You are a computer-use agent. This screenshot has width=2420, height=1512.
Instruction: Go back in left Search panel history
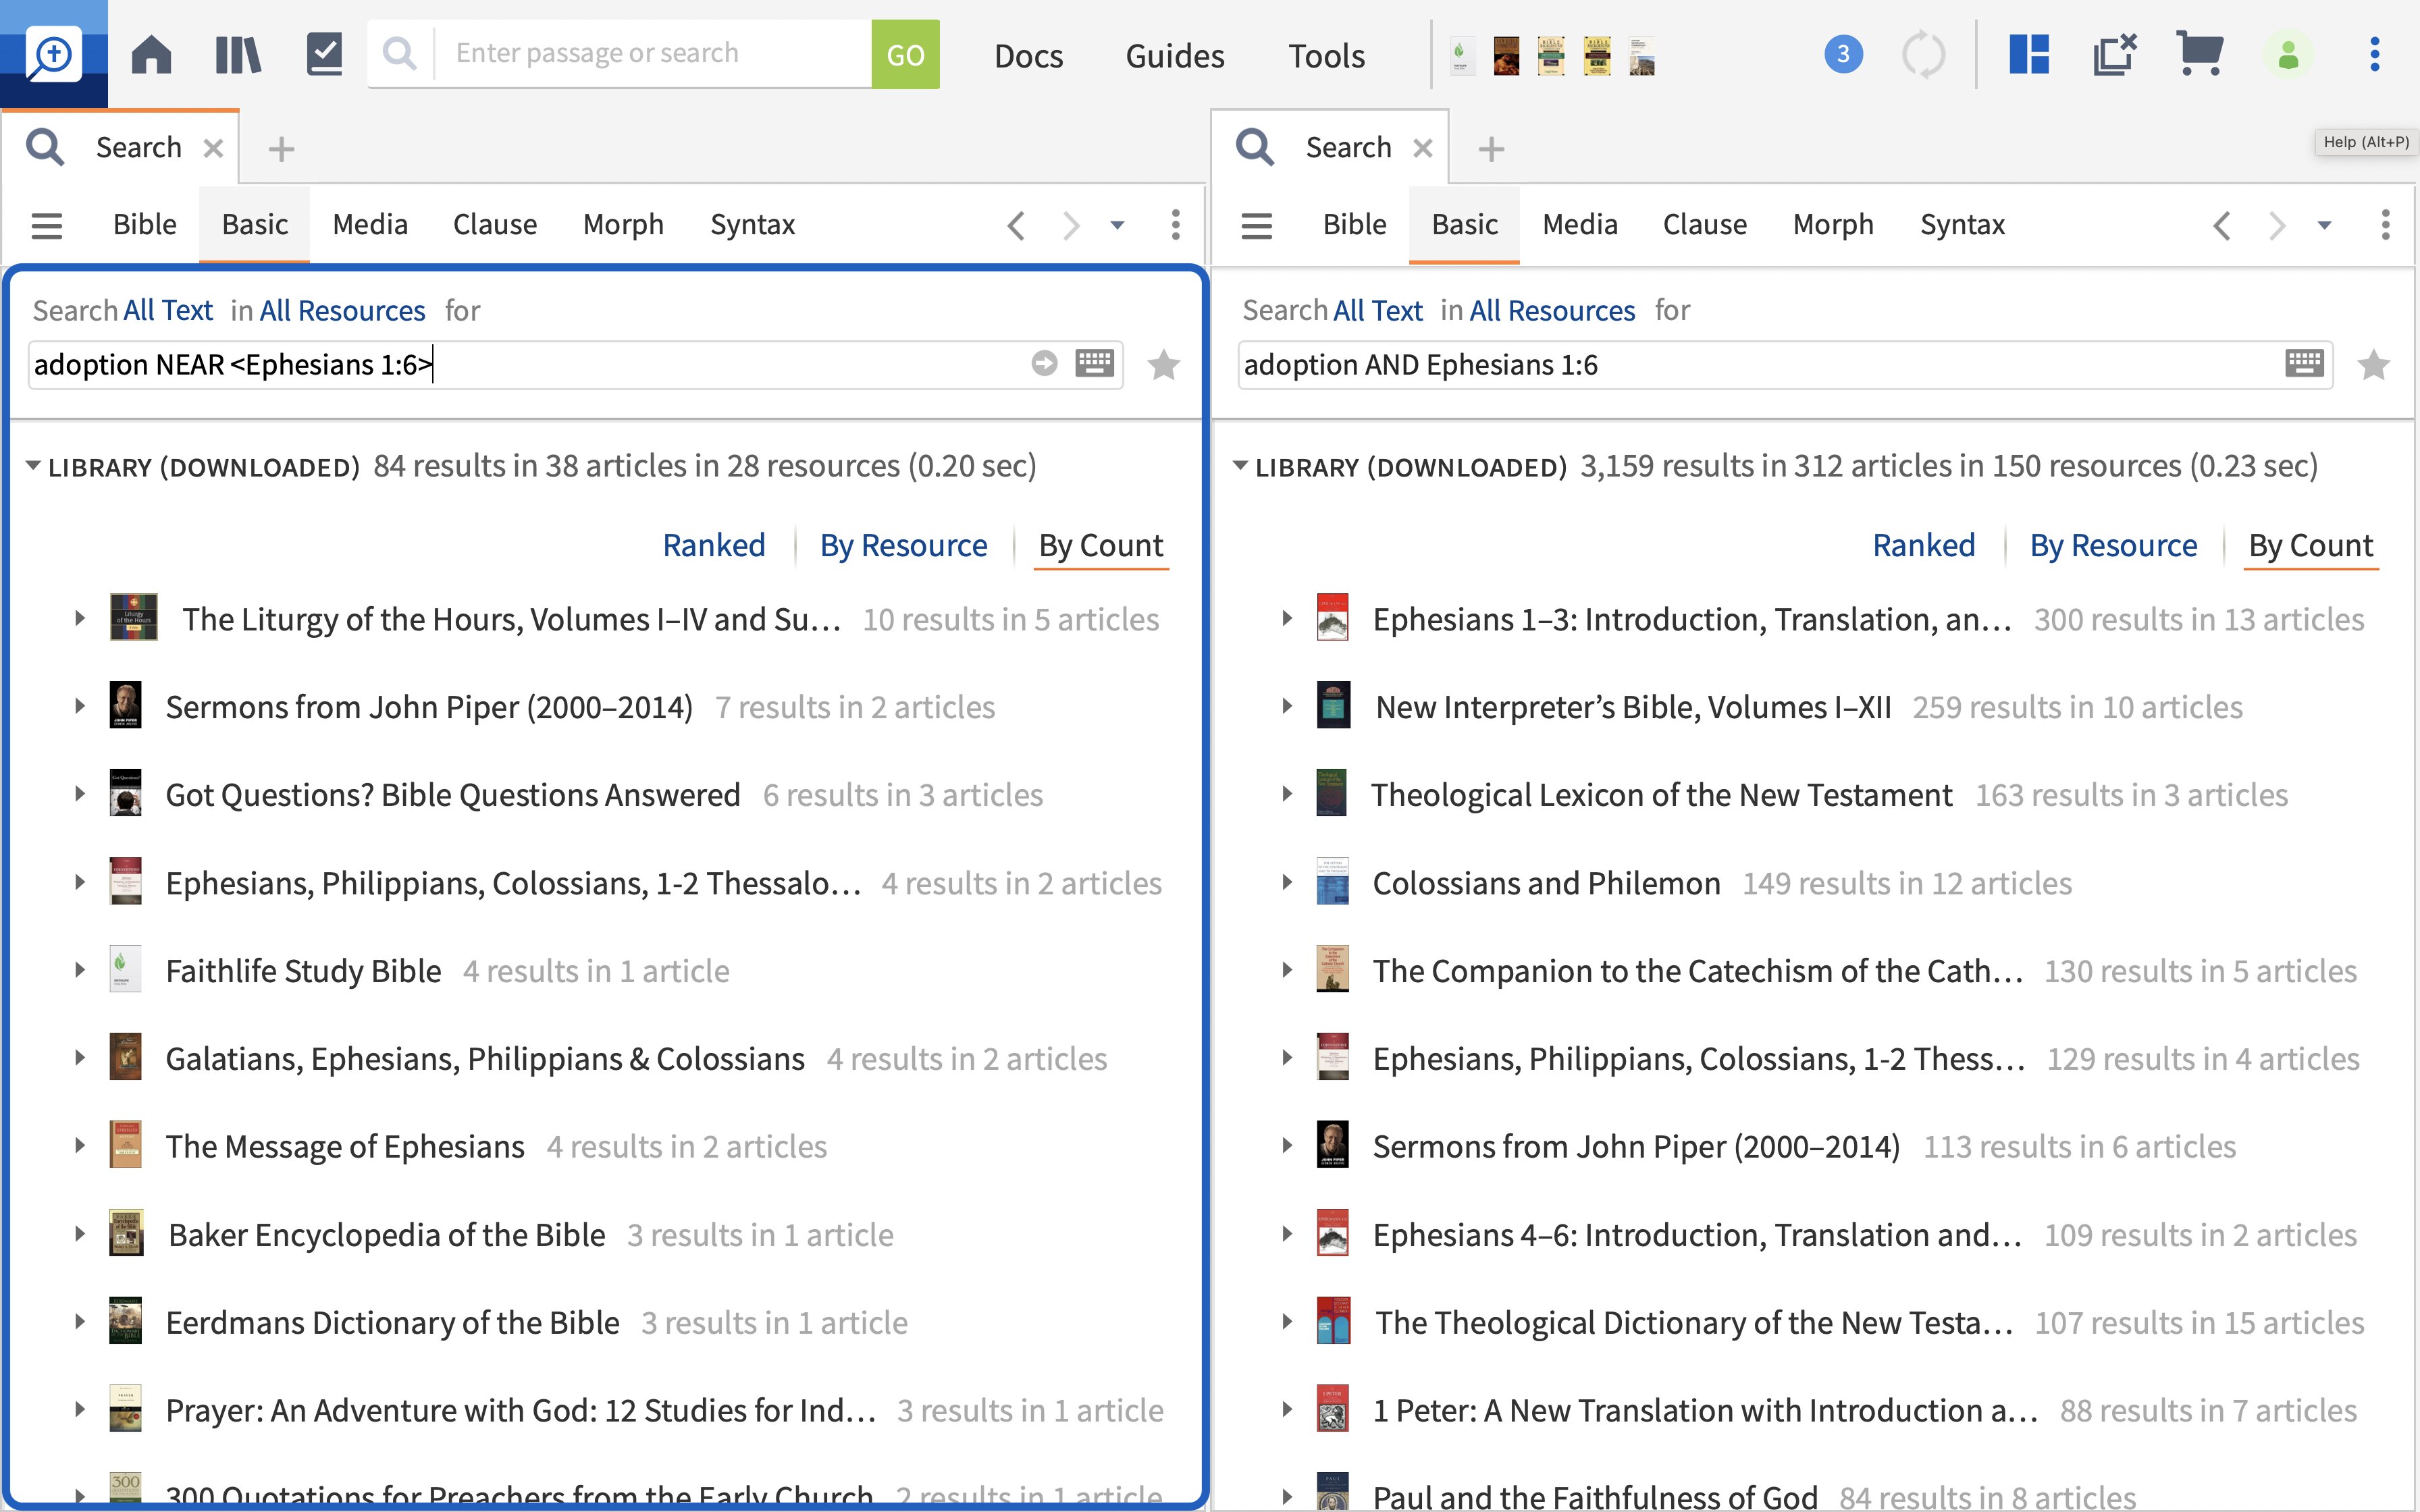pos(1016,225)
